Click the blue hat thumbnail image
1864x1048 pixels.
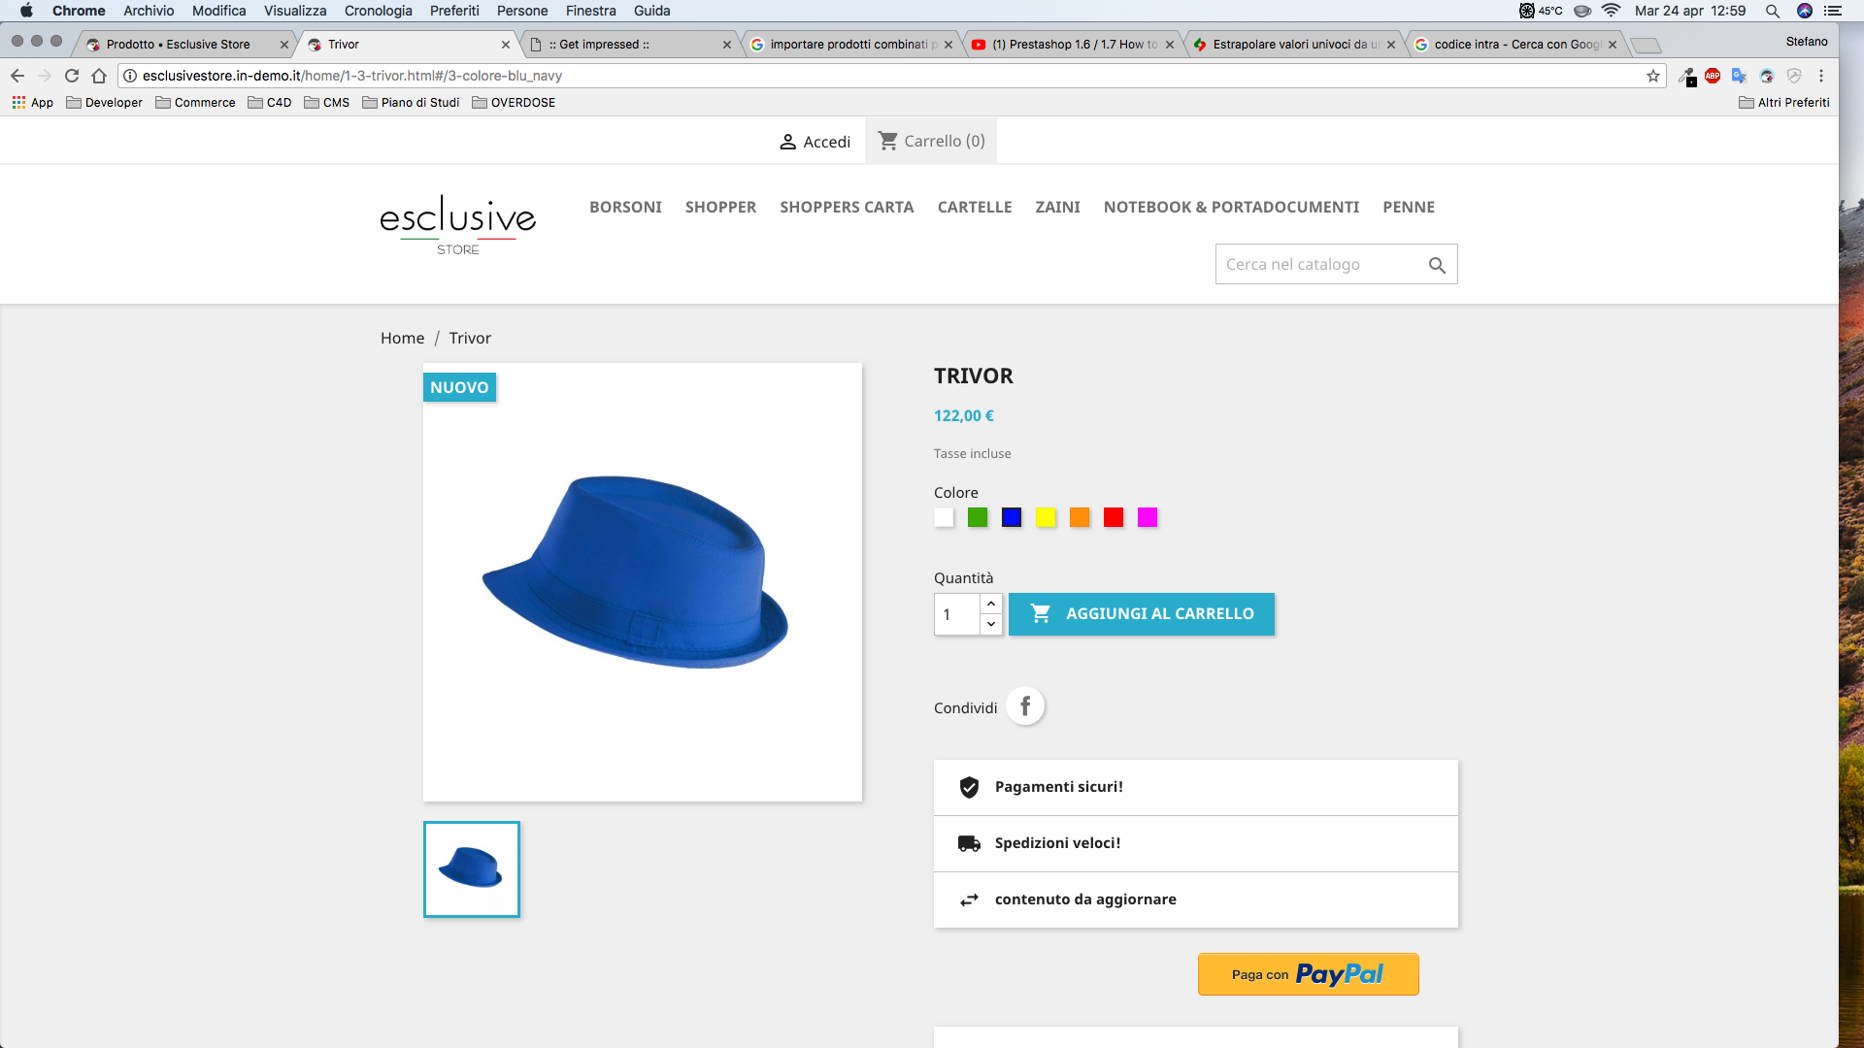[x=472, y=869]
